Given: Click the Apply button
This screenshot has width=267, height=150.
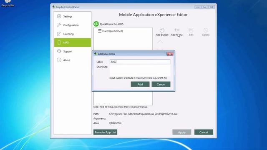Looking at the screenshot, I should tap(182, 132).
